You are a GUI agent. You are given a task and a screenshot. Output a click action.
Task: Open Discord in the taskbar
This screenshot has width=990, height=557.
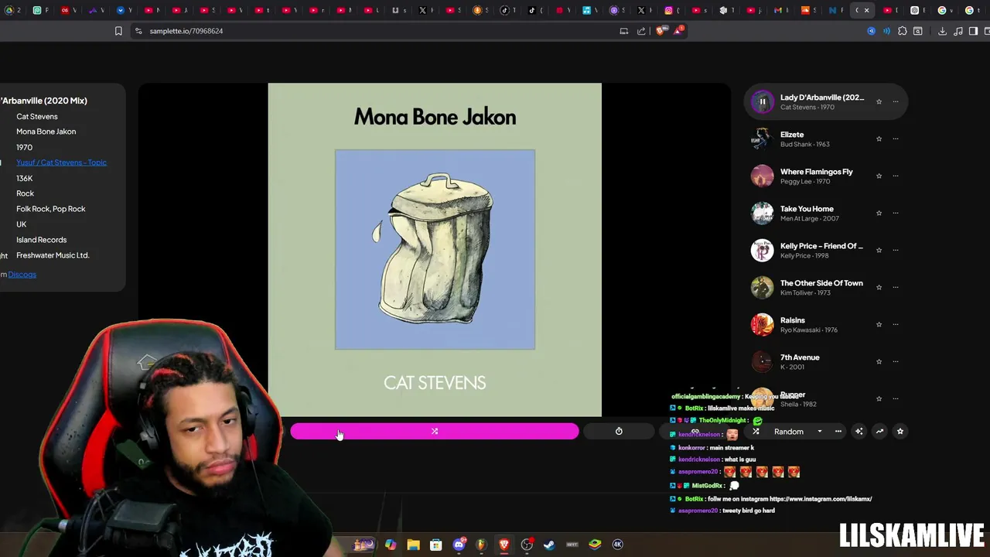[459, 545]
